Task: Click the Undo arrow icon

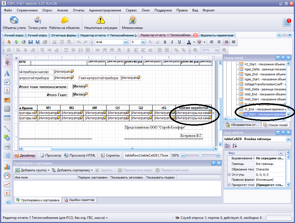Action: coord(79,42)
